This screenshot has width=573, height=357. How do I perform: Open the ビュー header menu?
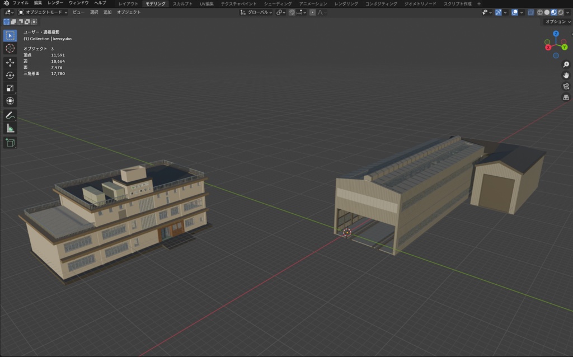click(78, 12)
